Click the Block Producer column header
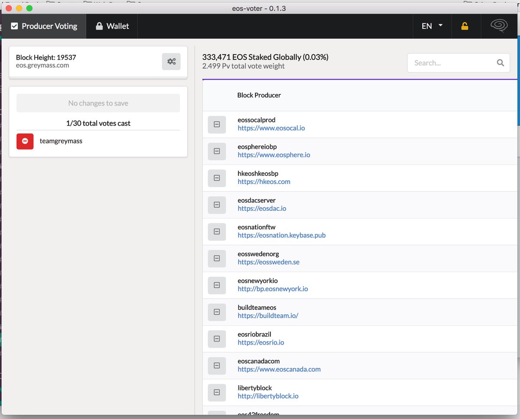This screenshot has height=419, width=520. click(x=259, y=95)
